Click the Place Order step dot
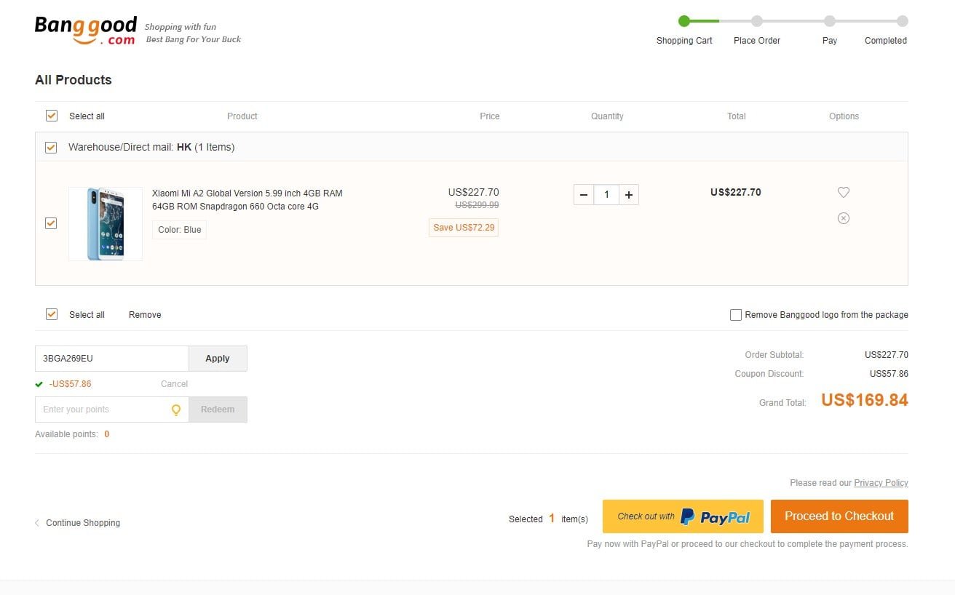This screenshot has height=595, width=955. [x=757, y=21]
